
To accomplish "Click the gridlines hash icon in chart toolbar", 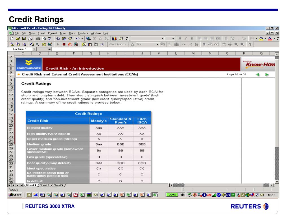I will point(177,44).
